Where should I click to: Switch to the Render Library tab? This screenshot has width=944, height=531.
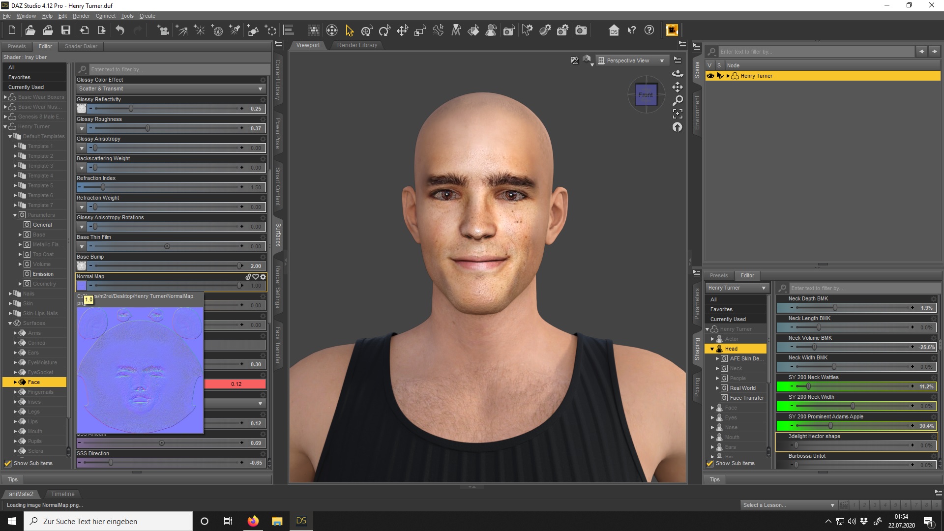click(x=357, y=45)
